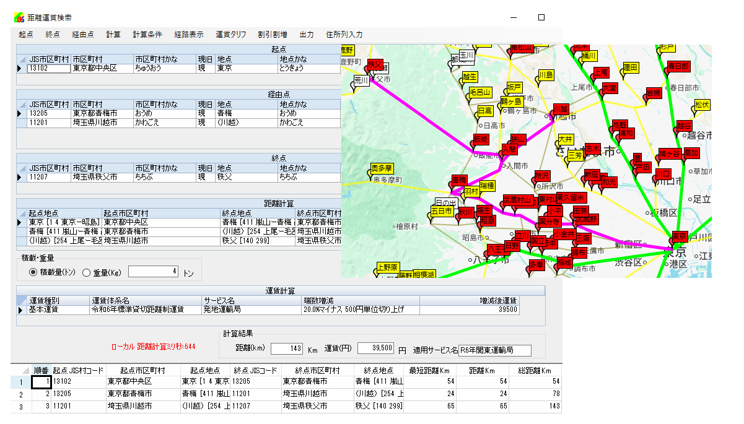Image resolution: width=744 pixels, height=424 pixels.
Task: Select the 春日部 red map pin
Action: pos(678,67)
